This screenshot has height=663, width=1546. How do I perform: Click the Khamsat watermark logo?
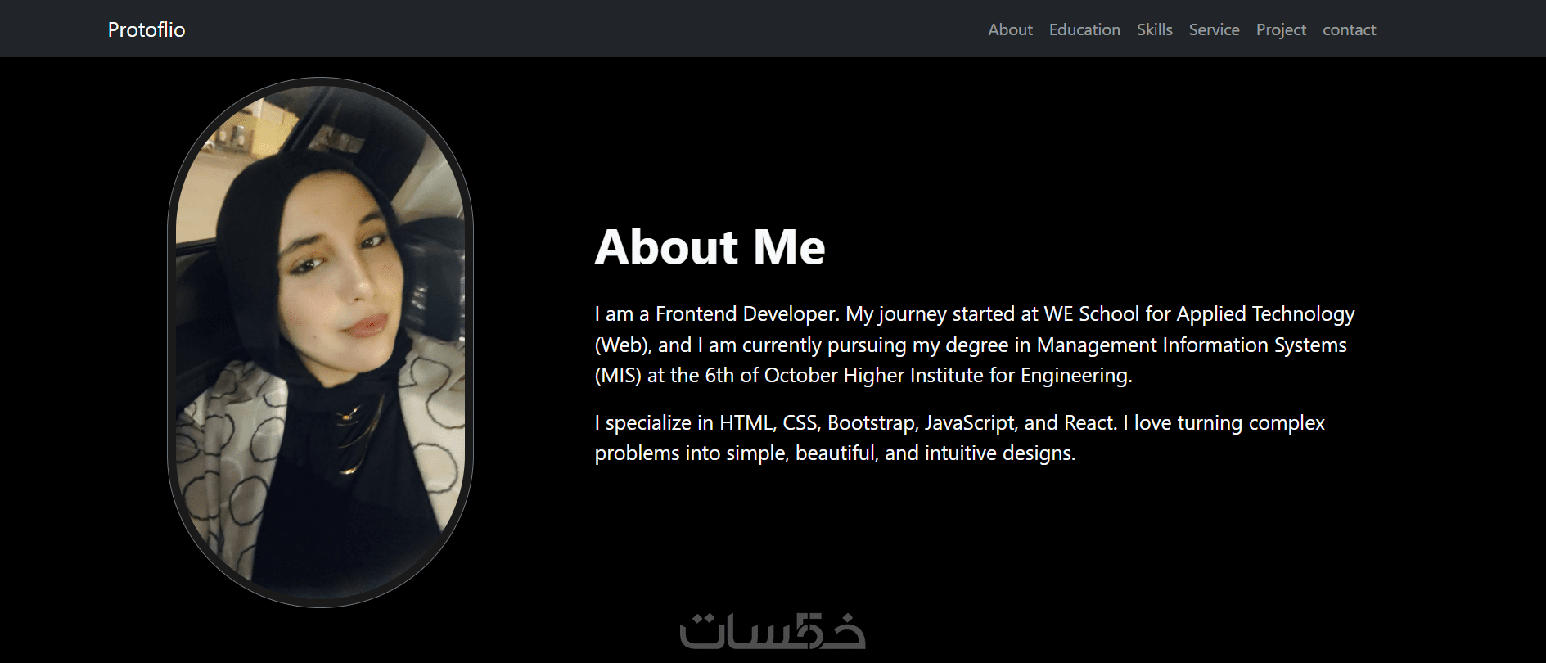773,631
